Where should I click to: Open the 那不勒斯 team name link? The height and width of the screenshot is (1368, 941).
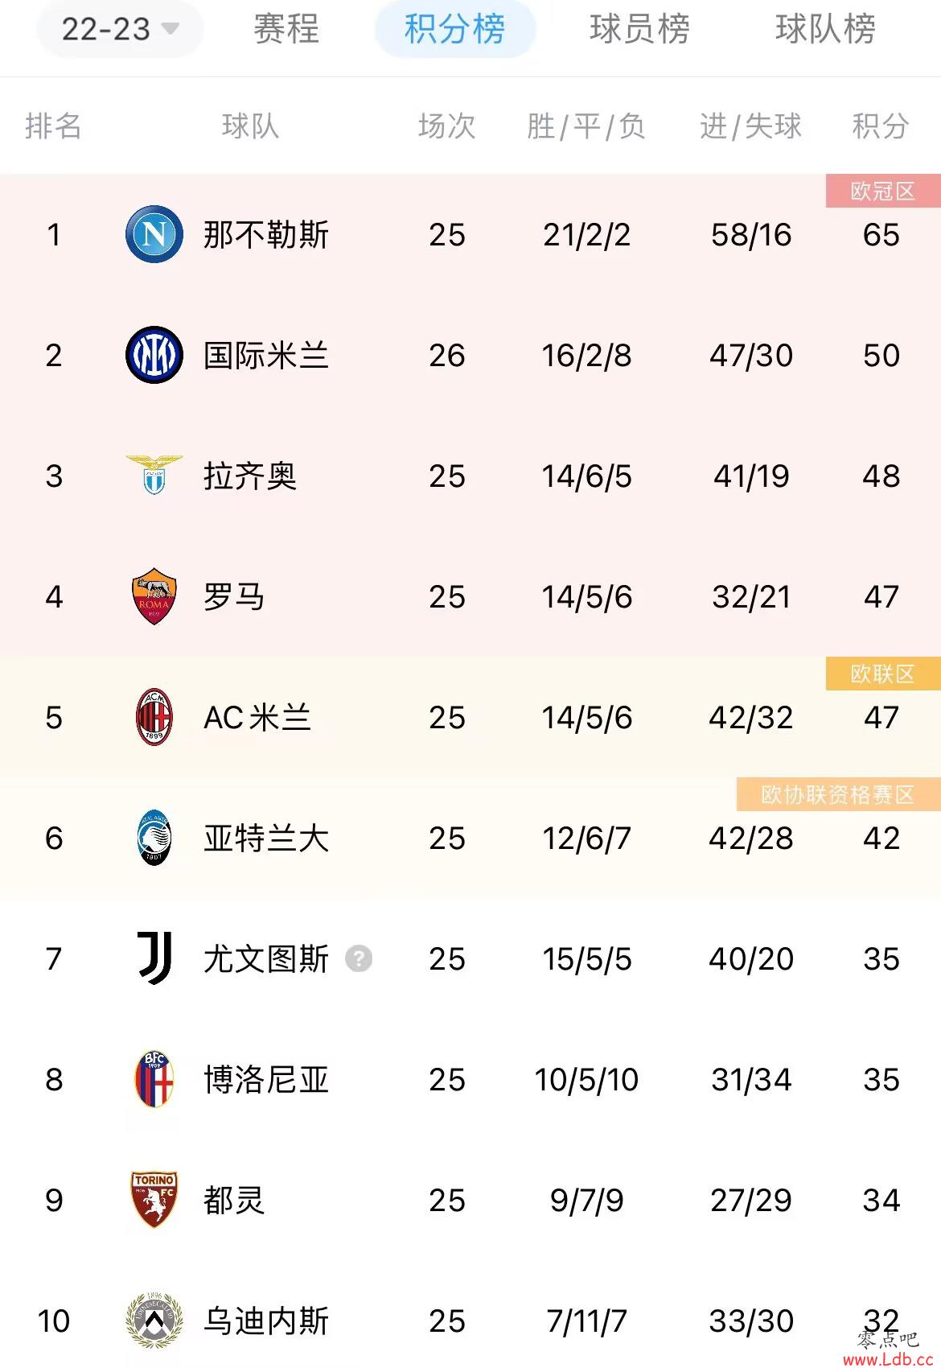(x=266, y=235)
